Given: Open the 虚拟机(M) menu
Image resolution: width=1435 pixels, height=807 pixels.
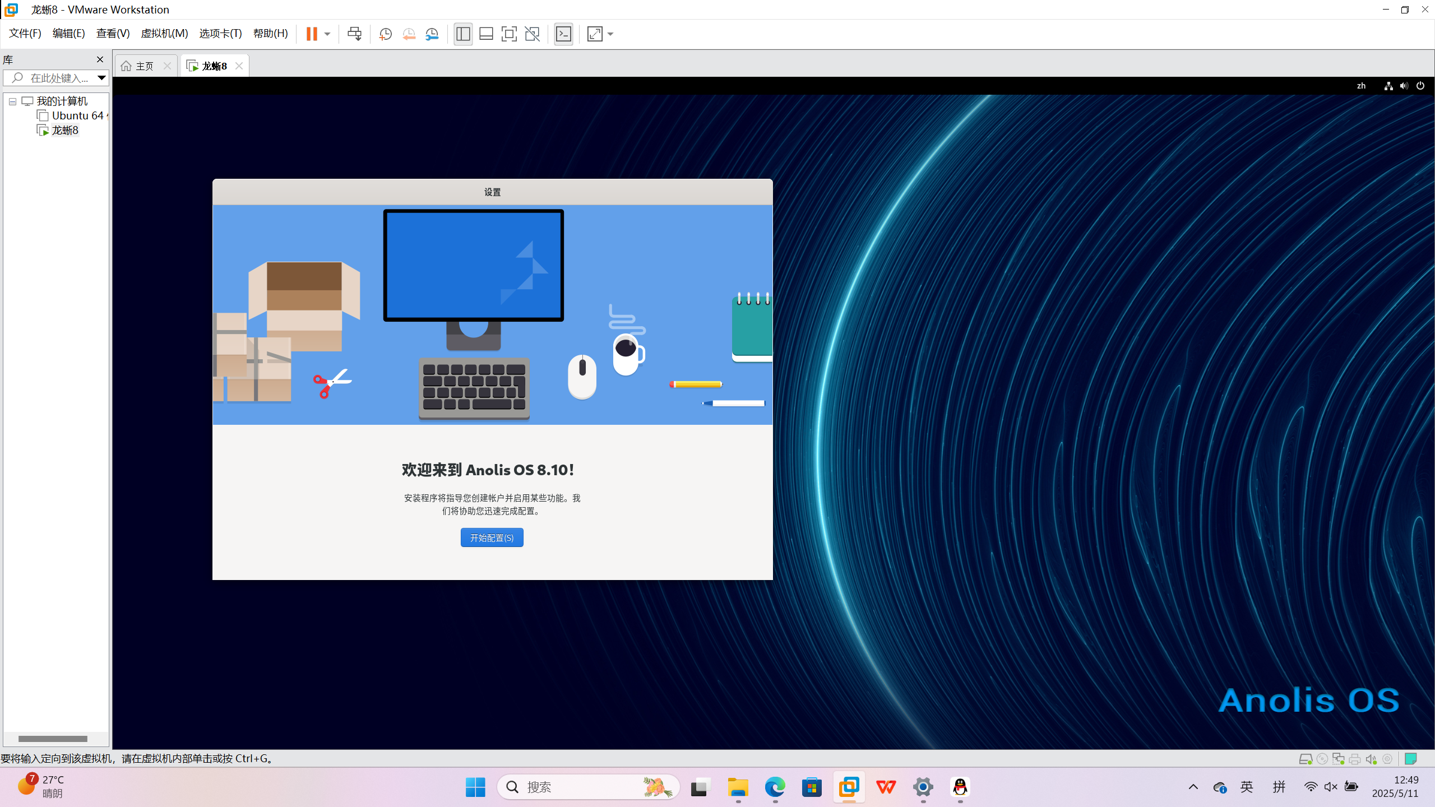Looking at the screenshot, I should click(164, 34).
